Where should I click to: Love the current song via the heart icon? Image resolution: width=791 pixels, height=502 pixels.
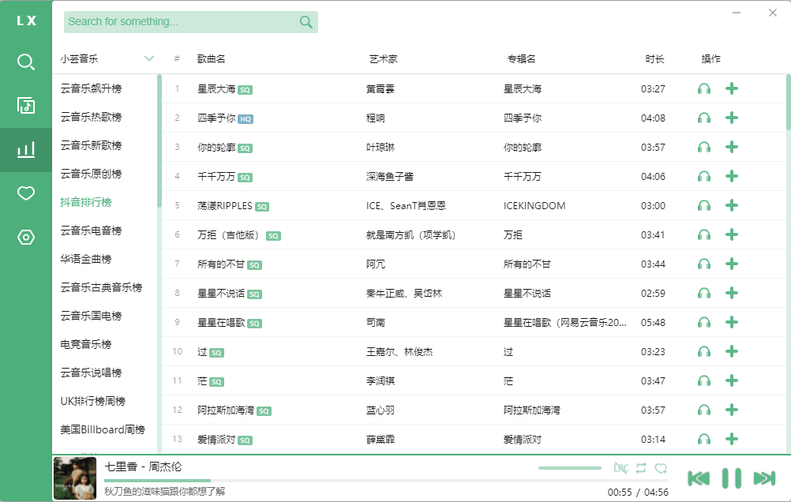coord(662,468)
